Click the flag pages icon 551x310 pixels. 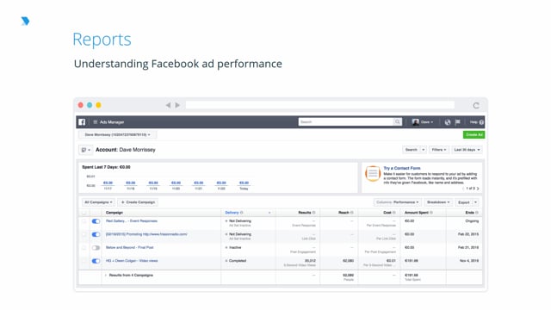coord(457,122)
